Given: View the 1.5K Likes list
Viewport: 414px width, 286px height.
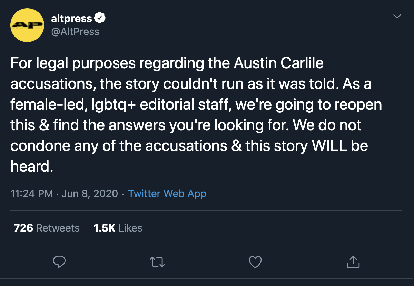Looking at the screenshot, I should pos(118,228).
